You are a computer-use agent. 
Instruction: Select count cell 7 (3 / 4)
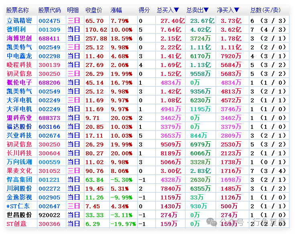tap(268, 171)
